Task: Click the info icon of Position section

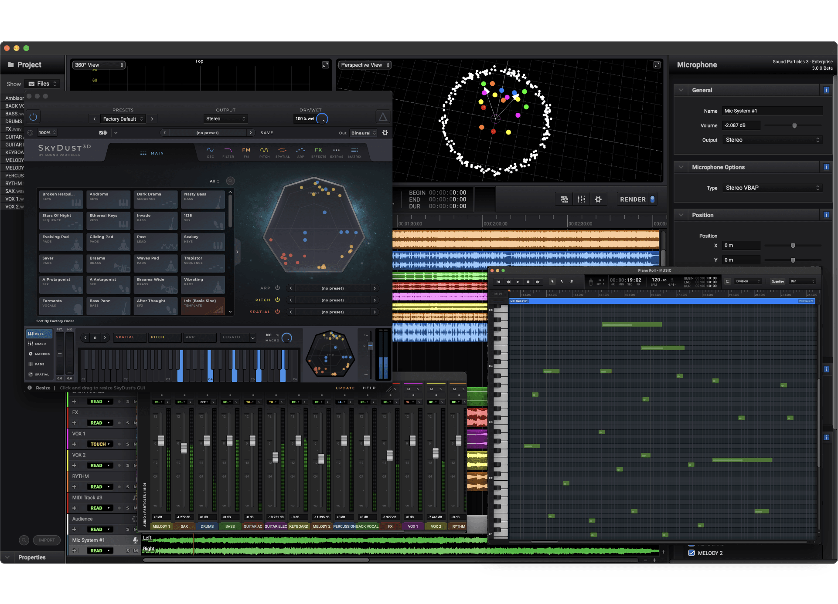Action: (x=826, y=215)
